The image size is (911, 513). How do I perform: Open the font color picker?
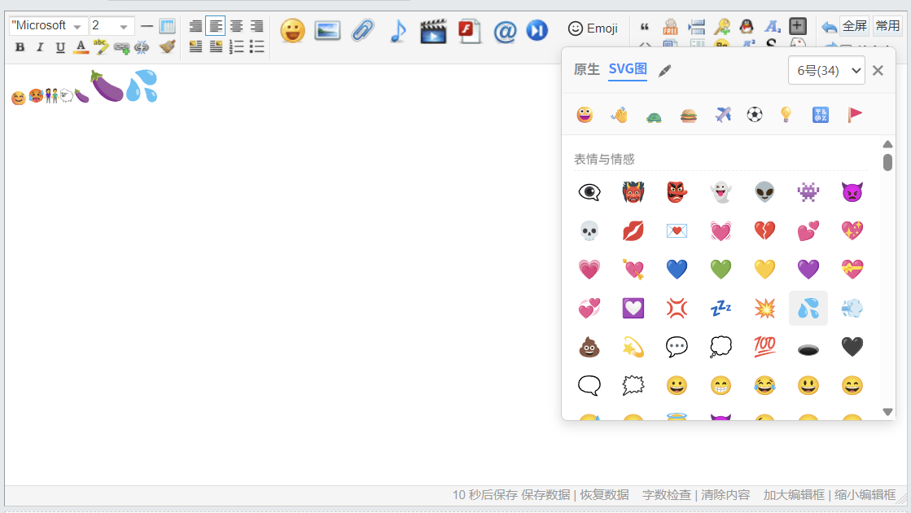point(81,47)
